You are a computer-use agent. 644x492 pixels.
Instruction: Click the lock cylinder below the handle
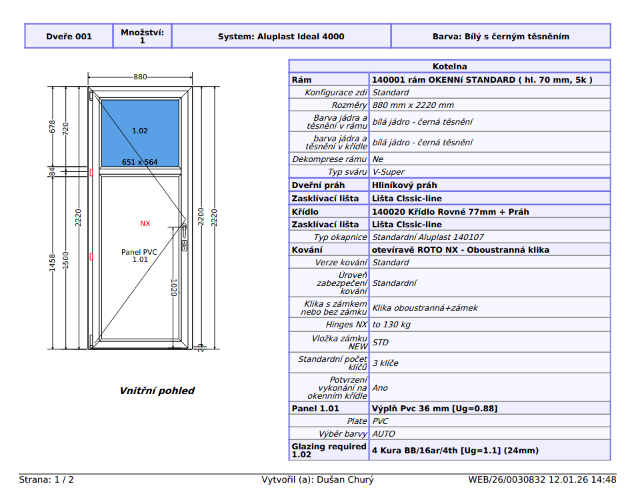point(183,246)
